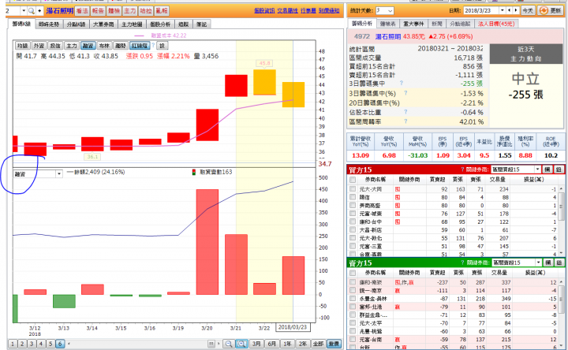Switch to the 新聞 tab
Screen dimensions: 568x350
[x=437, y=24]
